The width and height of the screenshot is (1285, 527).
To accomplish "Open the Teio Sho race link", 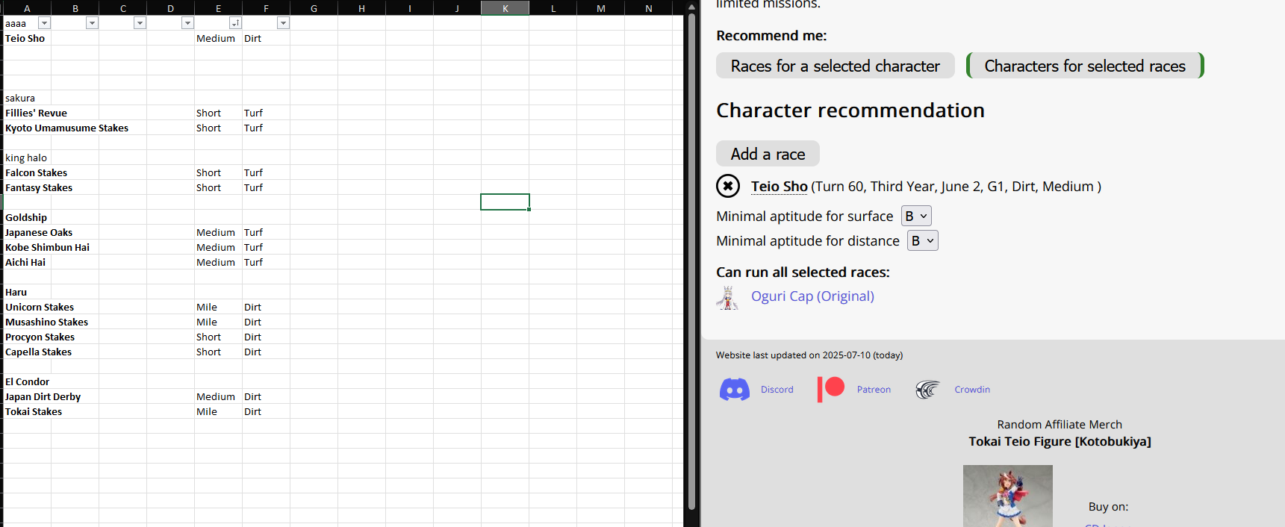I will (779, 187).
